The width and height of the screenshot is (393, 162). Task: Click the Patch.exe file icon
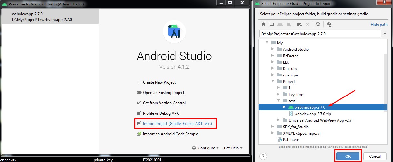click(280, 140)
